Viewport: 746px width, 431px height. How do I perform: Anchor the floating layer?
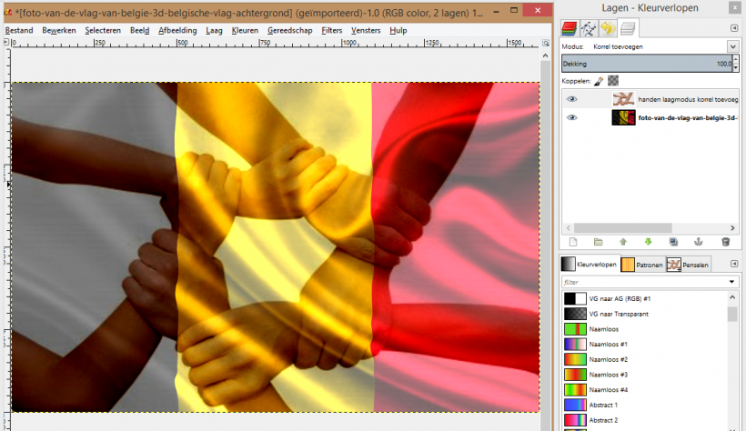(x=699, y=242)
